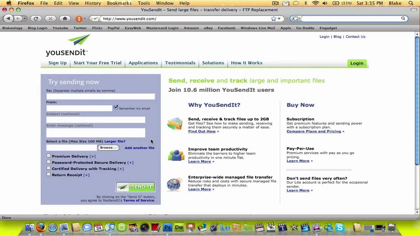Open the Bookmarks menu
This screenshot has width=420, height=236.
[x=119, y=3]
